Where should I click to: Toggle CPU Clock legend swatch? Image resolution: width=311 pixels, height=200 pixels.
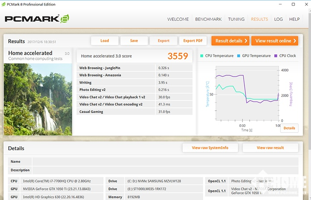pyautogui.click(x=276, y=56)
